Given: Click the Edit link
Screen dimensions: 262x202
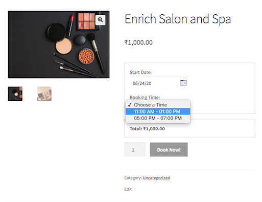Looking at the screenshot, I should 128,189.
